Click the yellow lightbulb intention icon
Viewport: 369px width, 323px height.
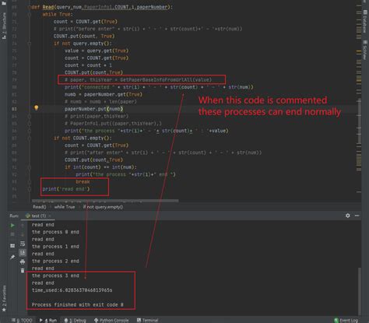(37, 107)
